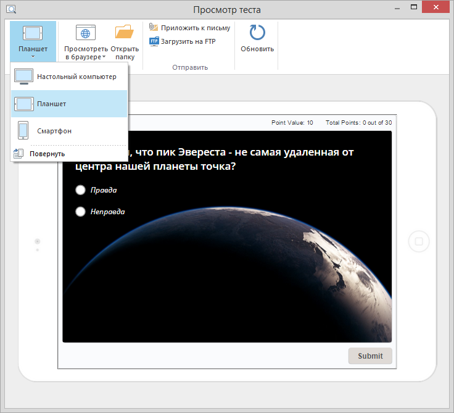Select Настольный компьютер from device menu
454x413 pixels.
(x=69, y=77)
